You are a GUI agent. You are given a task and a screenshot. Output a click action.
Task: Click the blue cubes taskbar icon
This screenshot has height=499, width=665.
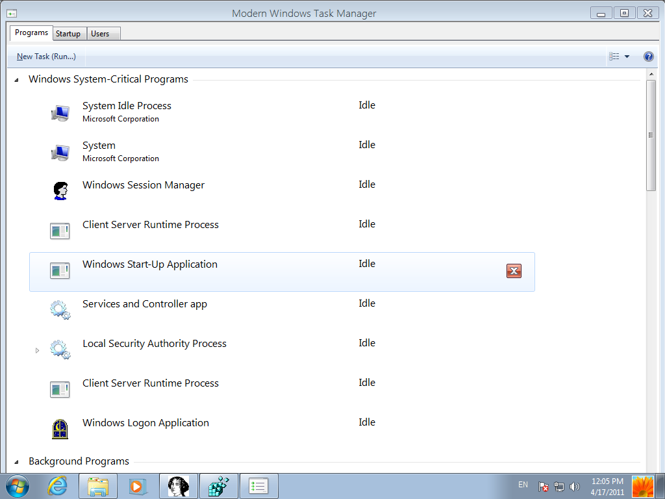[218, 486]
